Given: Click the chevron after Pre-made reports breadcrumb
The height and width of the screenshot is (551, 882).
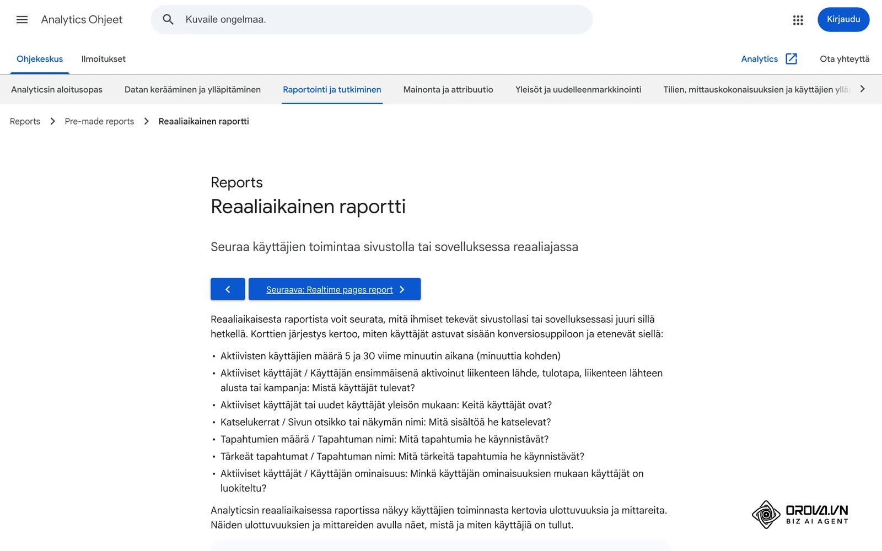Looking at the screenshot, I should point(147,121).
